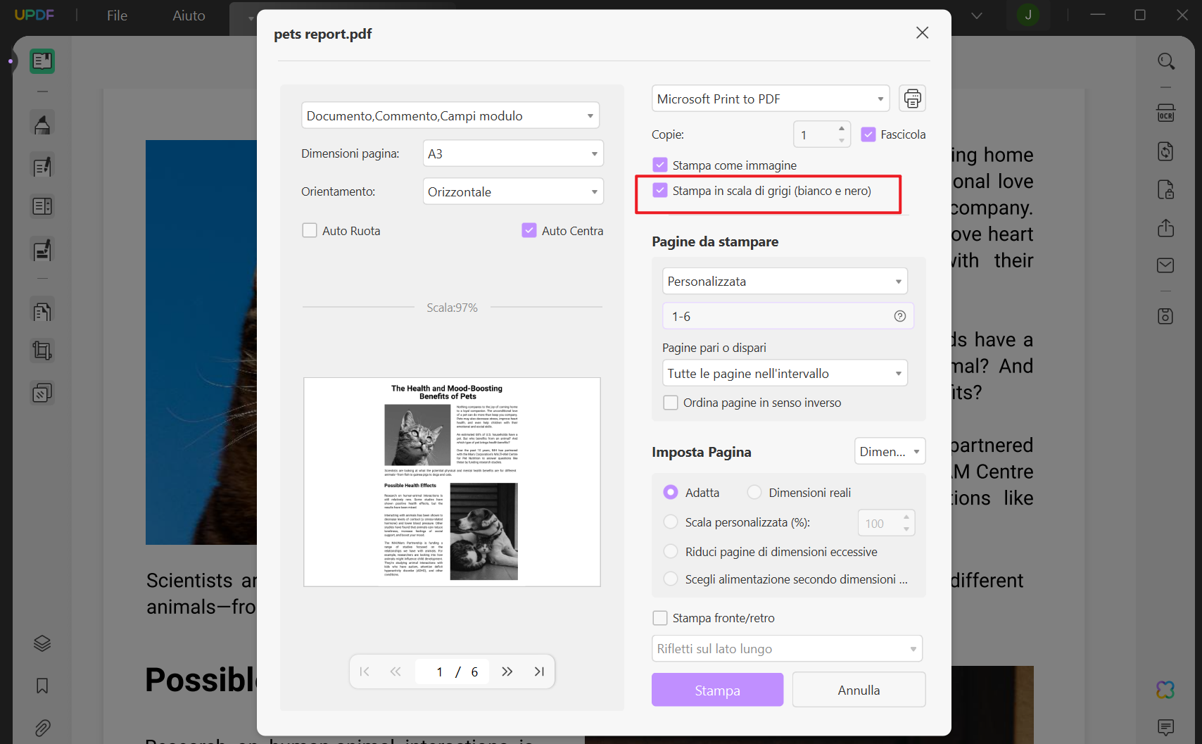Open the Personalizzata page range dropdown
Screen dimensions: 1202x744
[785, 281]
